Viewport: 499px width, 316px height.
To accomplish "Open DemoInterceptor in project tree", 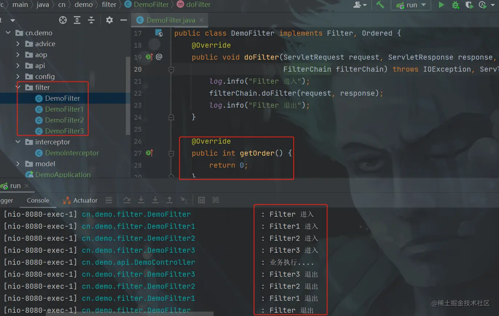I will [72, 153].
